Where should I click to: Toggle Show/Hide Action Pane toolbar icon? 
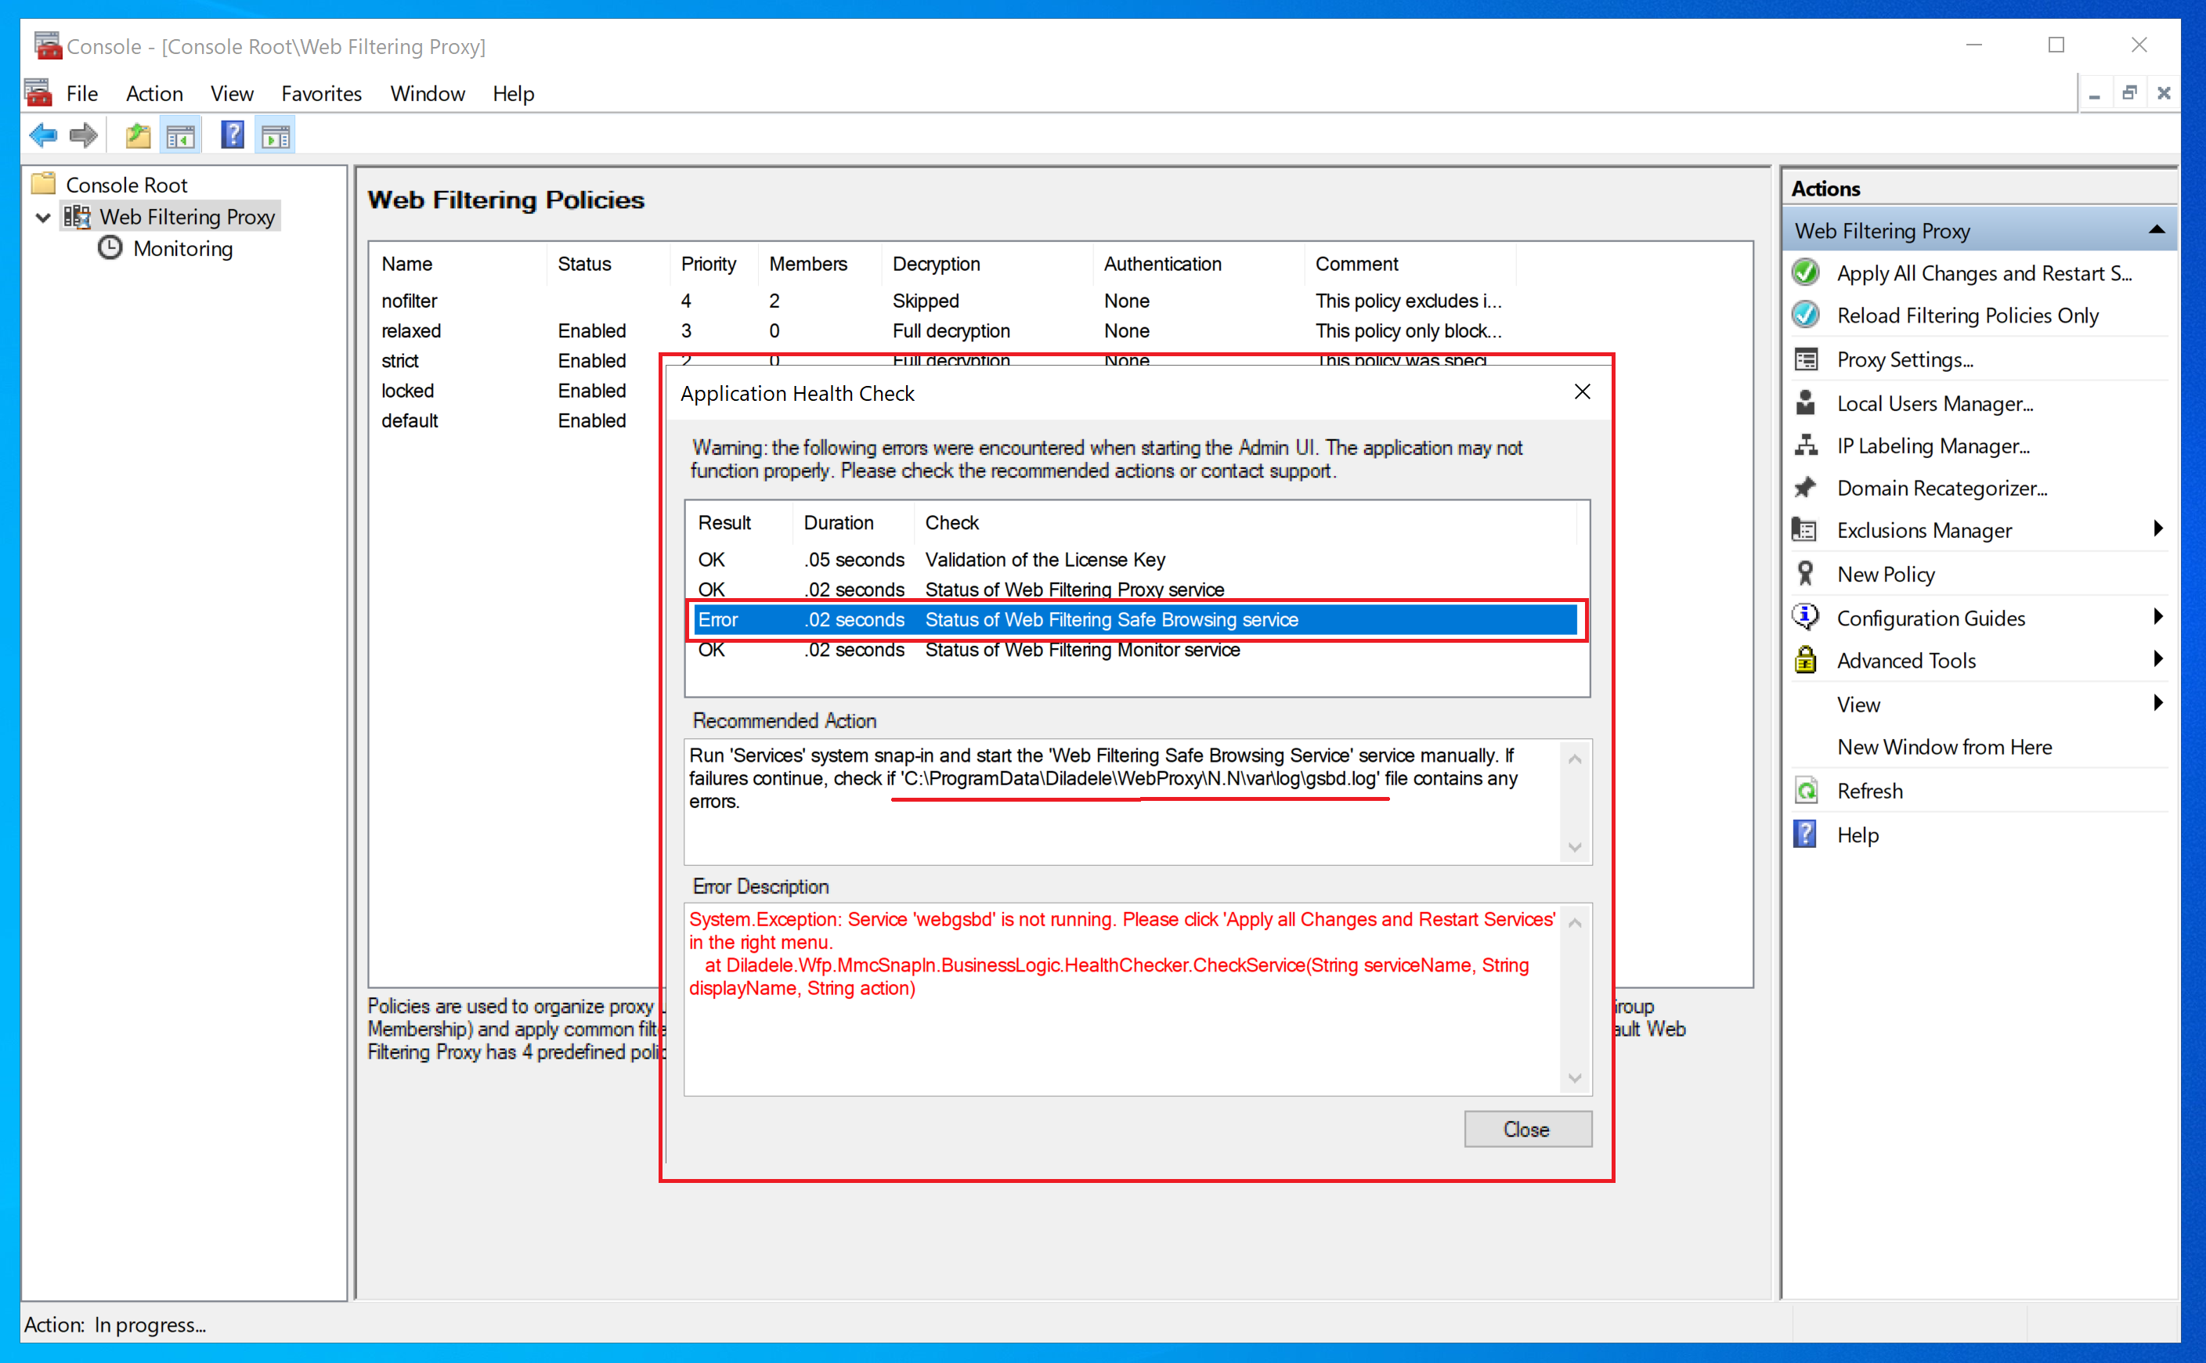(276, 136)
